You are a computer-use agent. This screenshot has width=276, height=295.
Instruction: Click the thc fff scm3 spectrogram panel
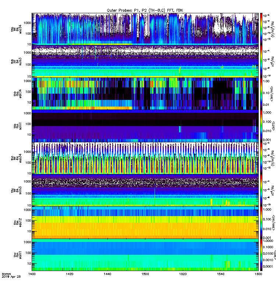coord(145,190)
